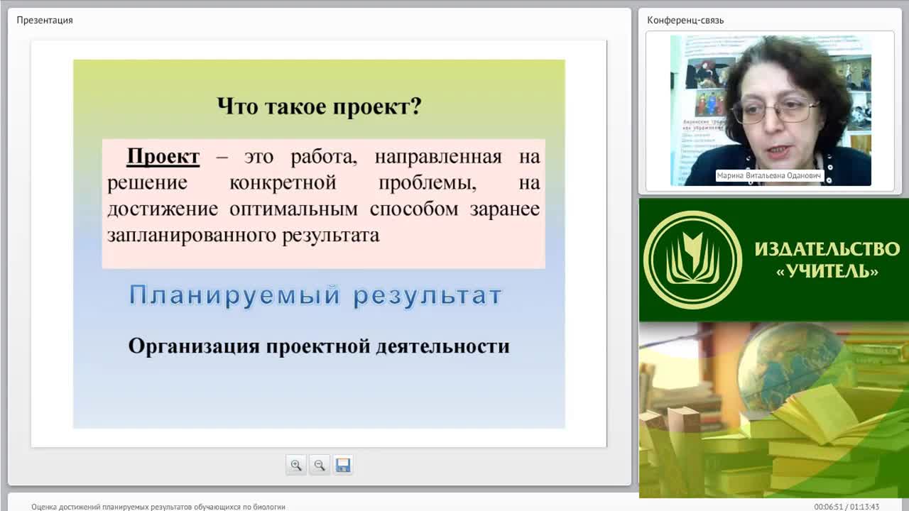Image resolution: width=909 pixels, height=511 pixels.
Task: Select the presenter's webcam video
Action: coord(771,111)
